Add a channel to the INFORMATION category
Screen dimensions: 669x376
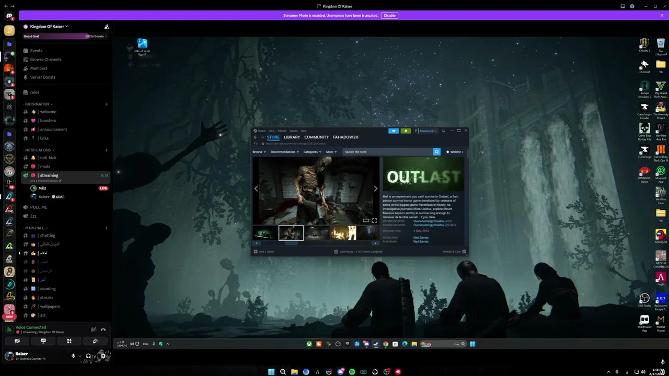[x=106, y=104]
